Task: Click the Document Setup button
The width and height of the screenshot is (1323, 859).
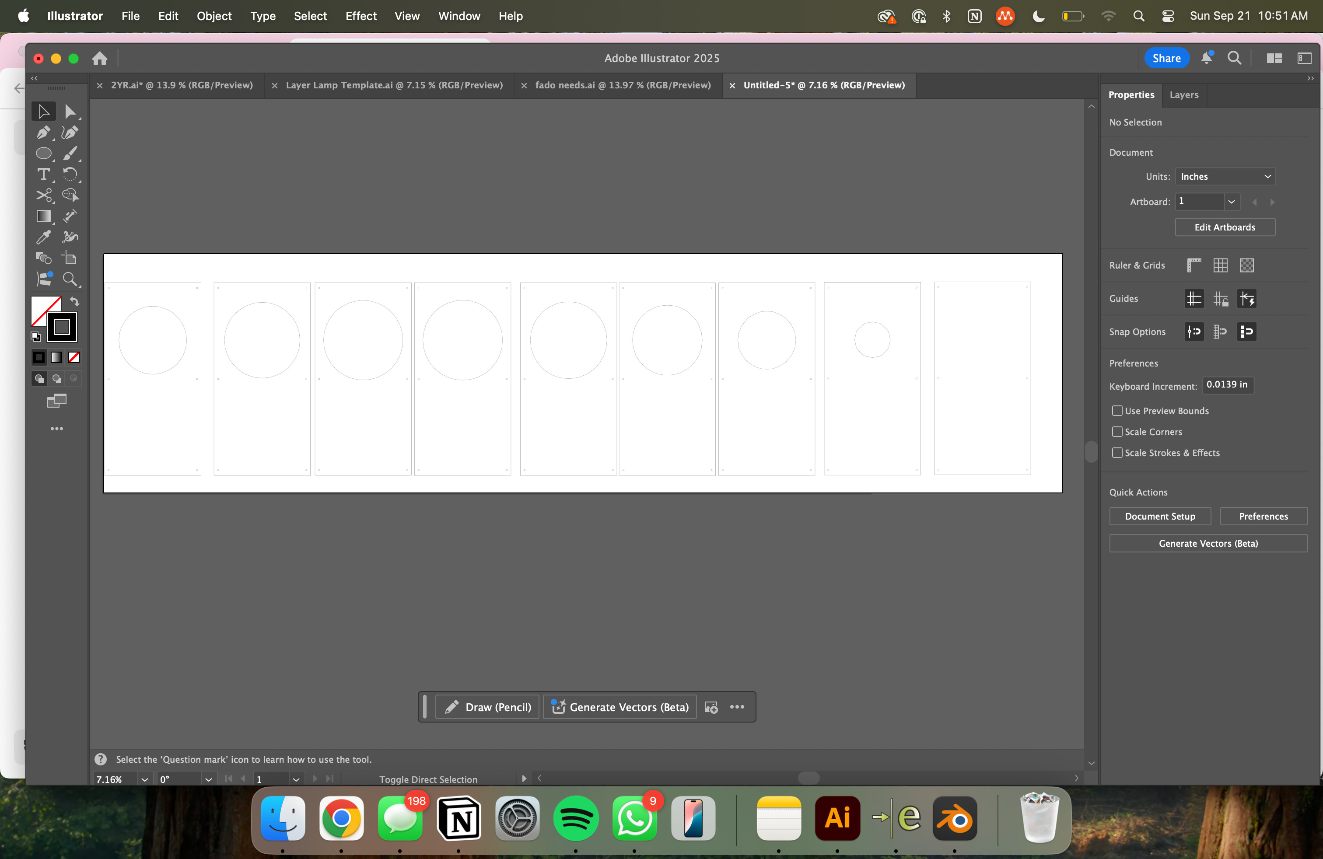Action: click(1159, 516)
